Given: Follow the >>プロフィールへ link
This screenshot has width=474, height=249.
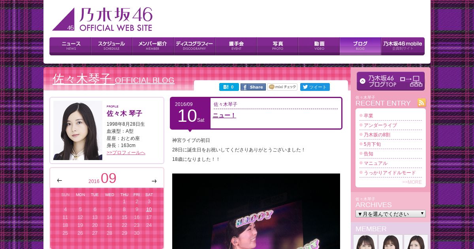Looking at the screenshot, I should (126, 153).
